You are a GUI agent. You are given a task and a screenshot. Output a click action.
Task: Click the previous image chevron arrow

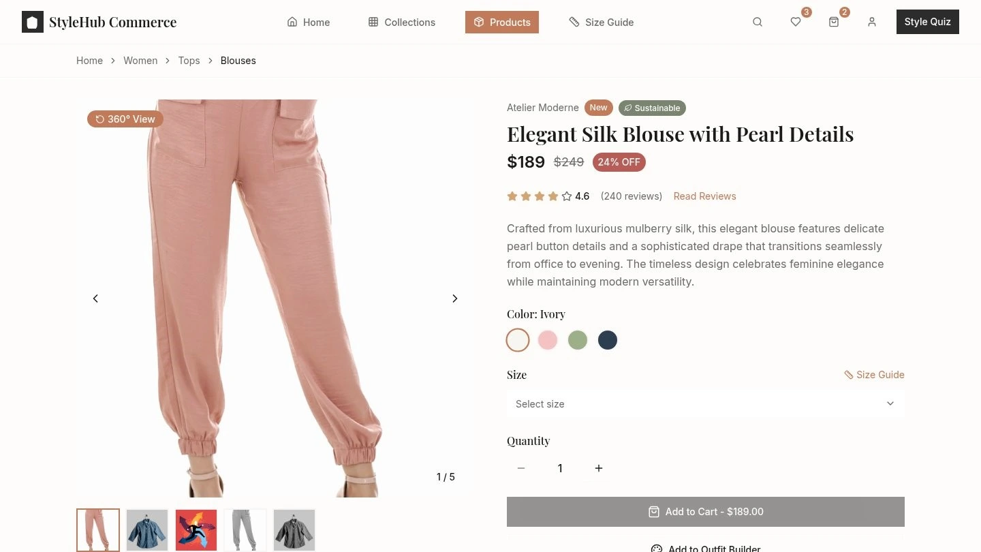(95, 298)
